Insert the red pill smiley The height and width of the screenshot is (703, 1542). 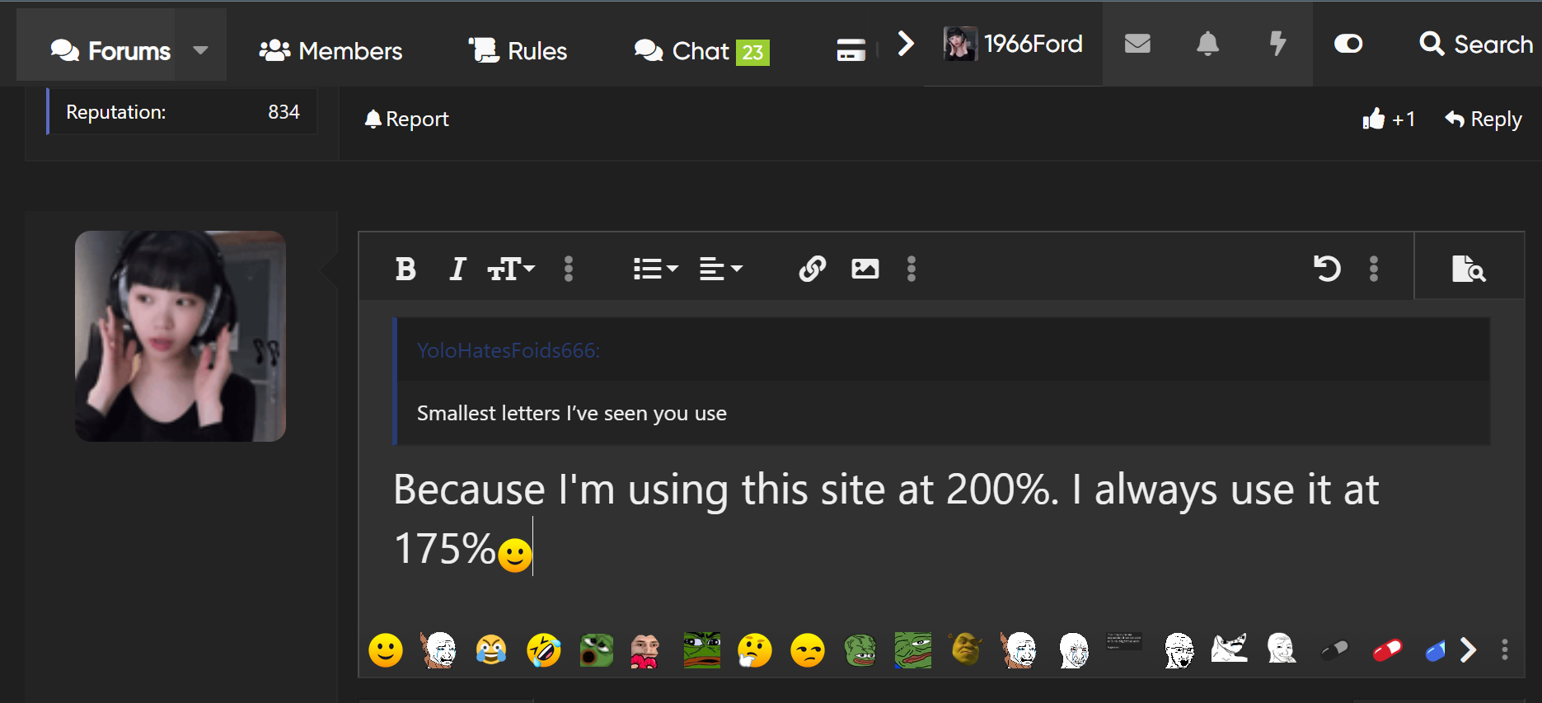click(x=1387, y=650)
